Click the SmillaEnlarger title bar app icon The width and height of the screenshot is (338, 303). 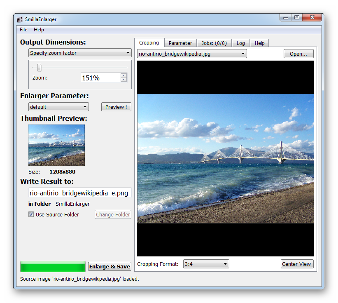[19, 19]
